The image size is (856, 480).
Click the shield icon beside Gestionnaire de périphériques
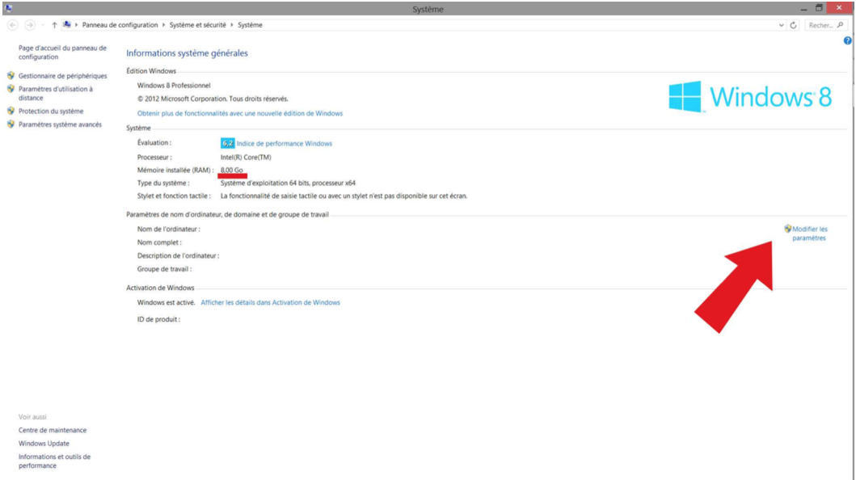coord(11,76)
